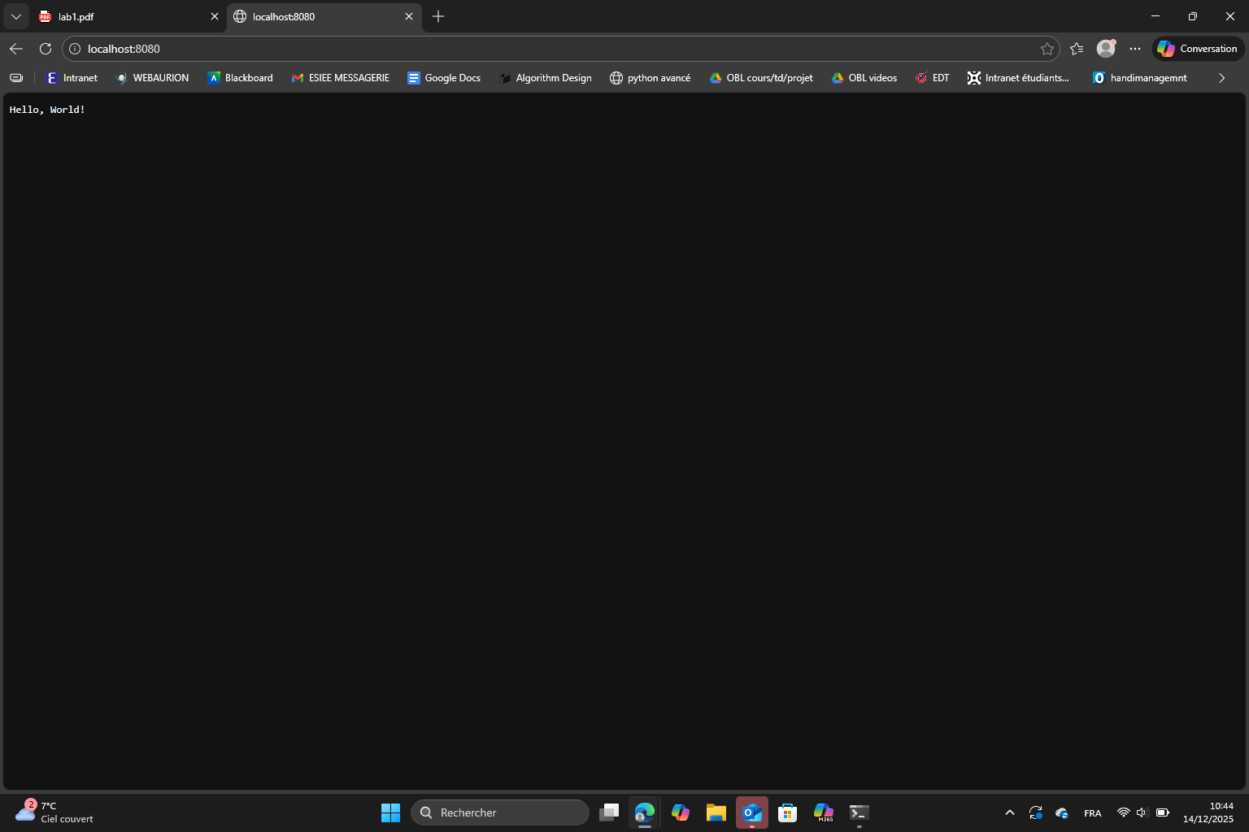The width and height of the screenshot is (1249, 832).
Task: Open the favorites hub icon
Action: 1077,49
